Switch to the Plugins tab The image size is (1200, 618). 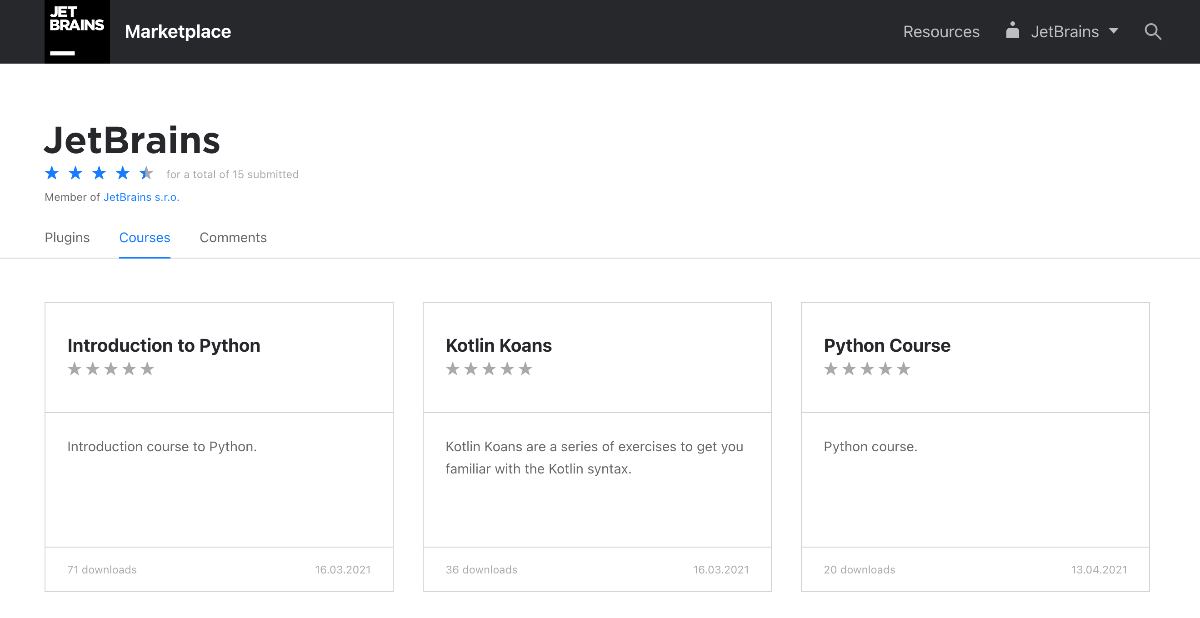point(67,238)
